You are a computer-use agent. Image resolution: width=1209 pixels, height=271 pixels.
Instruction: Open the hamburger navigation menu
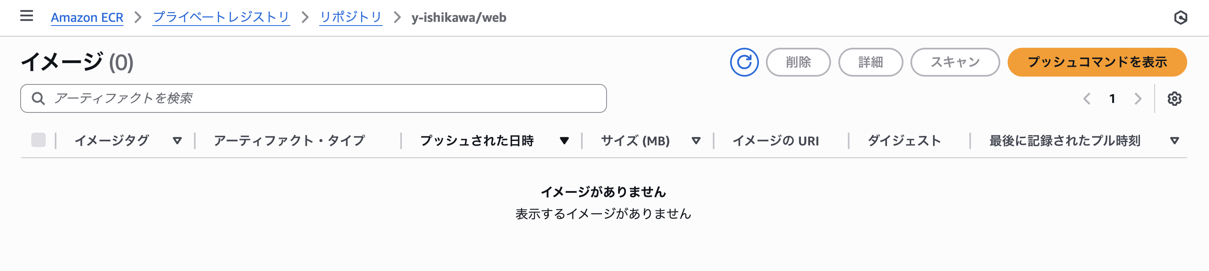point(27,16)
